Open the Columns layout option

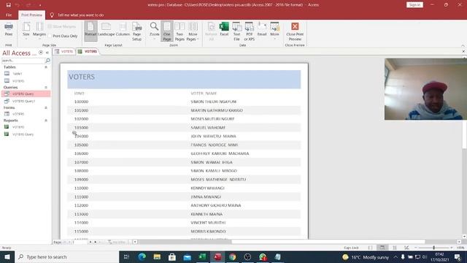tap(123, 30)
